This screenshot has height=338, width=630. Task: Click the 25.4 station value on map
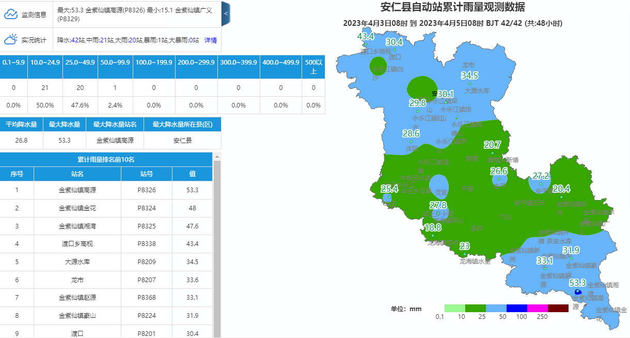coord(389,189)
